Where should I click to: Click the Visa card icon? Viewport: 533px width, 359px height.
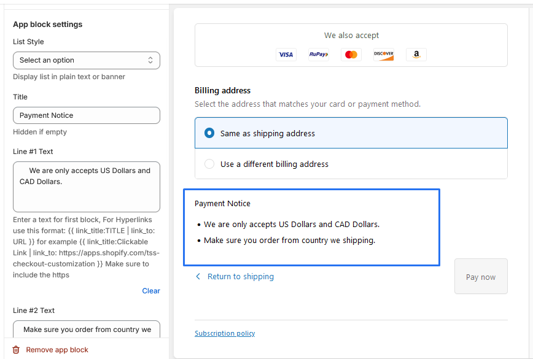coord(286,55)
